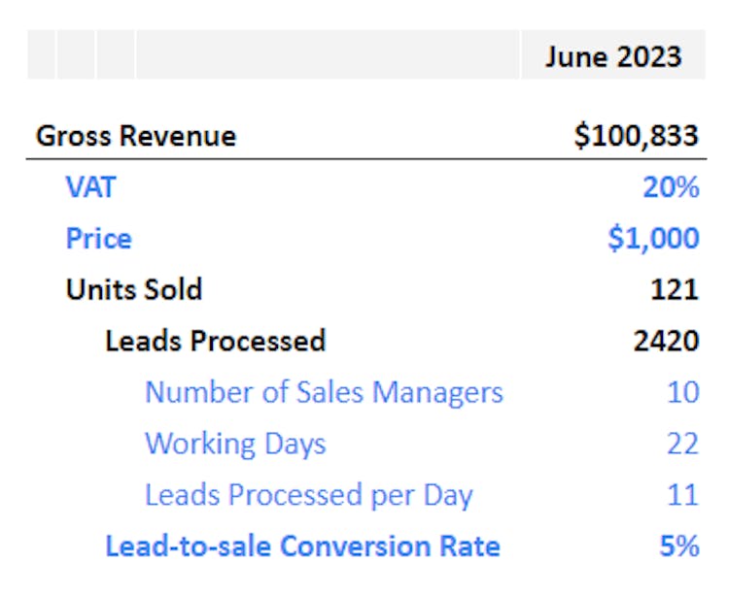Click the Price label cell
Image resolution: width=729 pixels, height=594 pixels.
(x=98, y=238)
